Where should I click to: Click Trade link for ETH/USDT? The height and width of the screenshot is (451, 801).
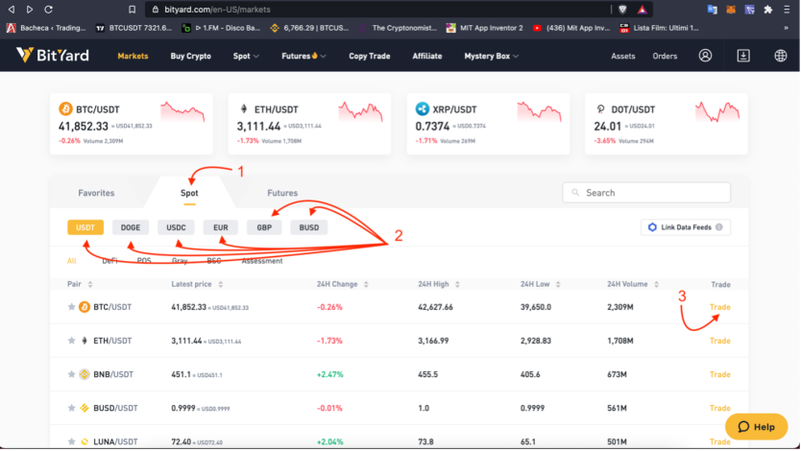tap(719, 341)
